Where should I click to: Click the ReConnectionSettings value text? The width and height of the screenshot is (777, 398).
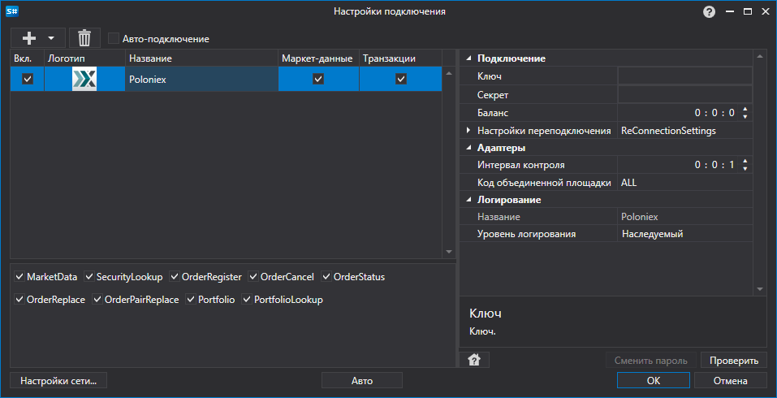click(668, 131)
